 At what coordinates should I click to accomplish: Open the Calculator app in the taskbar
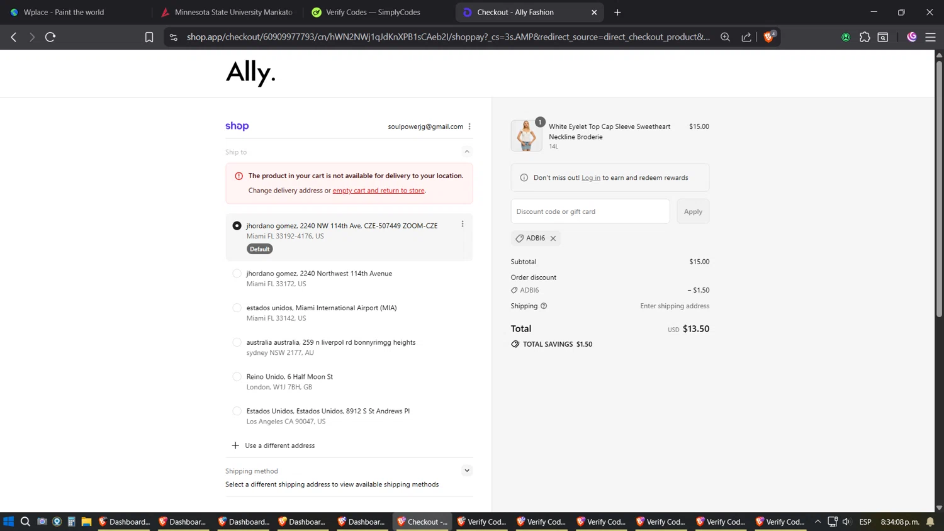tap(72, 522)
